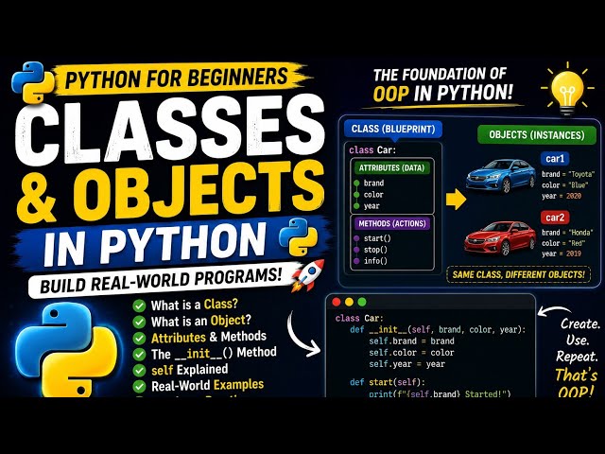The height and width of the screenshot is (454, 605).
Task: Click the 'Real-World Examples' checklist text
Action: 208,385
